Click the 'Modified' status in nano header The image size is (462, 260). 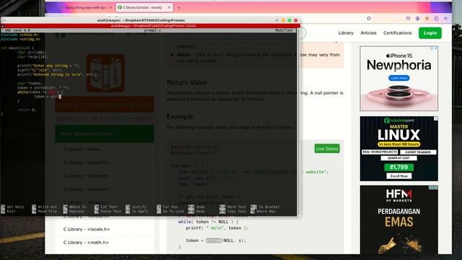(x=284, y=30)
